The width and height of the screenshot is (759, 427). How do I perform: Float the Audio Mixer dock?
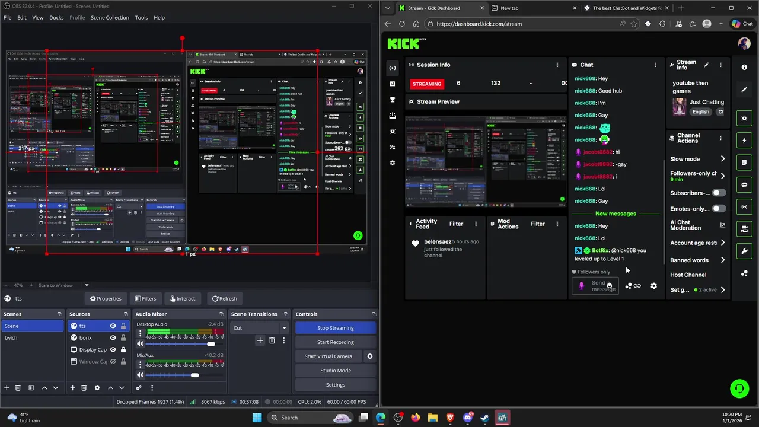[x=223, y=314]
